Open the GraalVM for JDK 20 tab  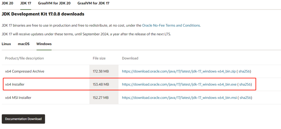tap(54, 3)
